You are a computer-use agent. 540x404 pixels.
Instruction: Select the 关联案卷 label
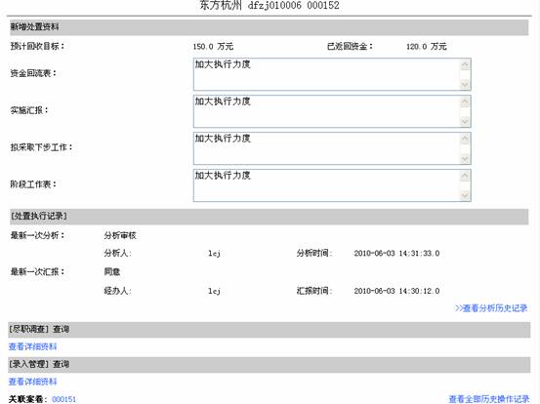point(28,399)
